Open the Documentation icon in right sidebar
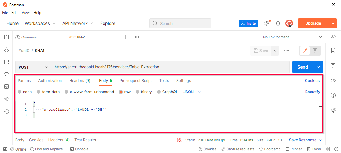Screen dimensions: 341x153 pos(333,51)
